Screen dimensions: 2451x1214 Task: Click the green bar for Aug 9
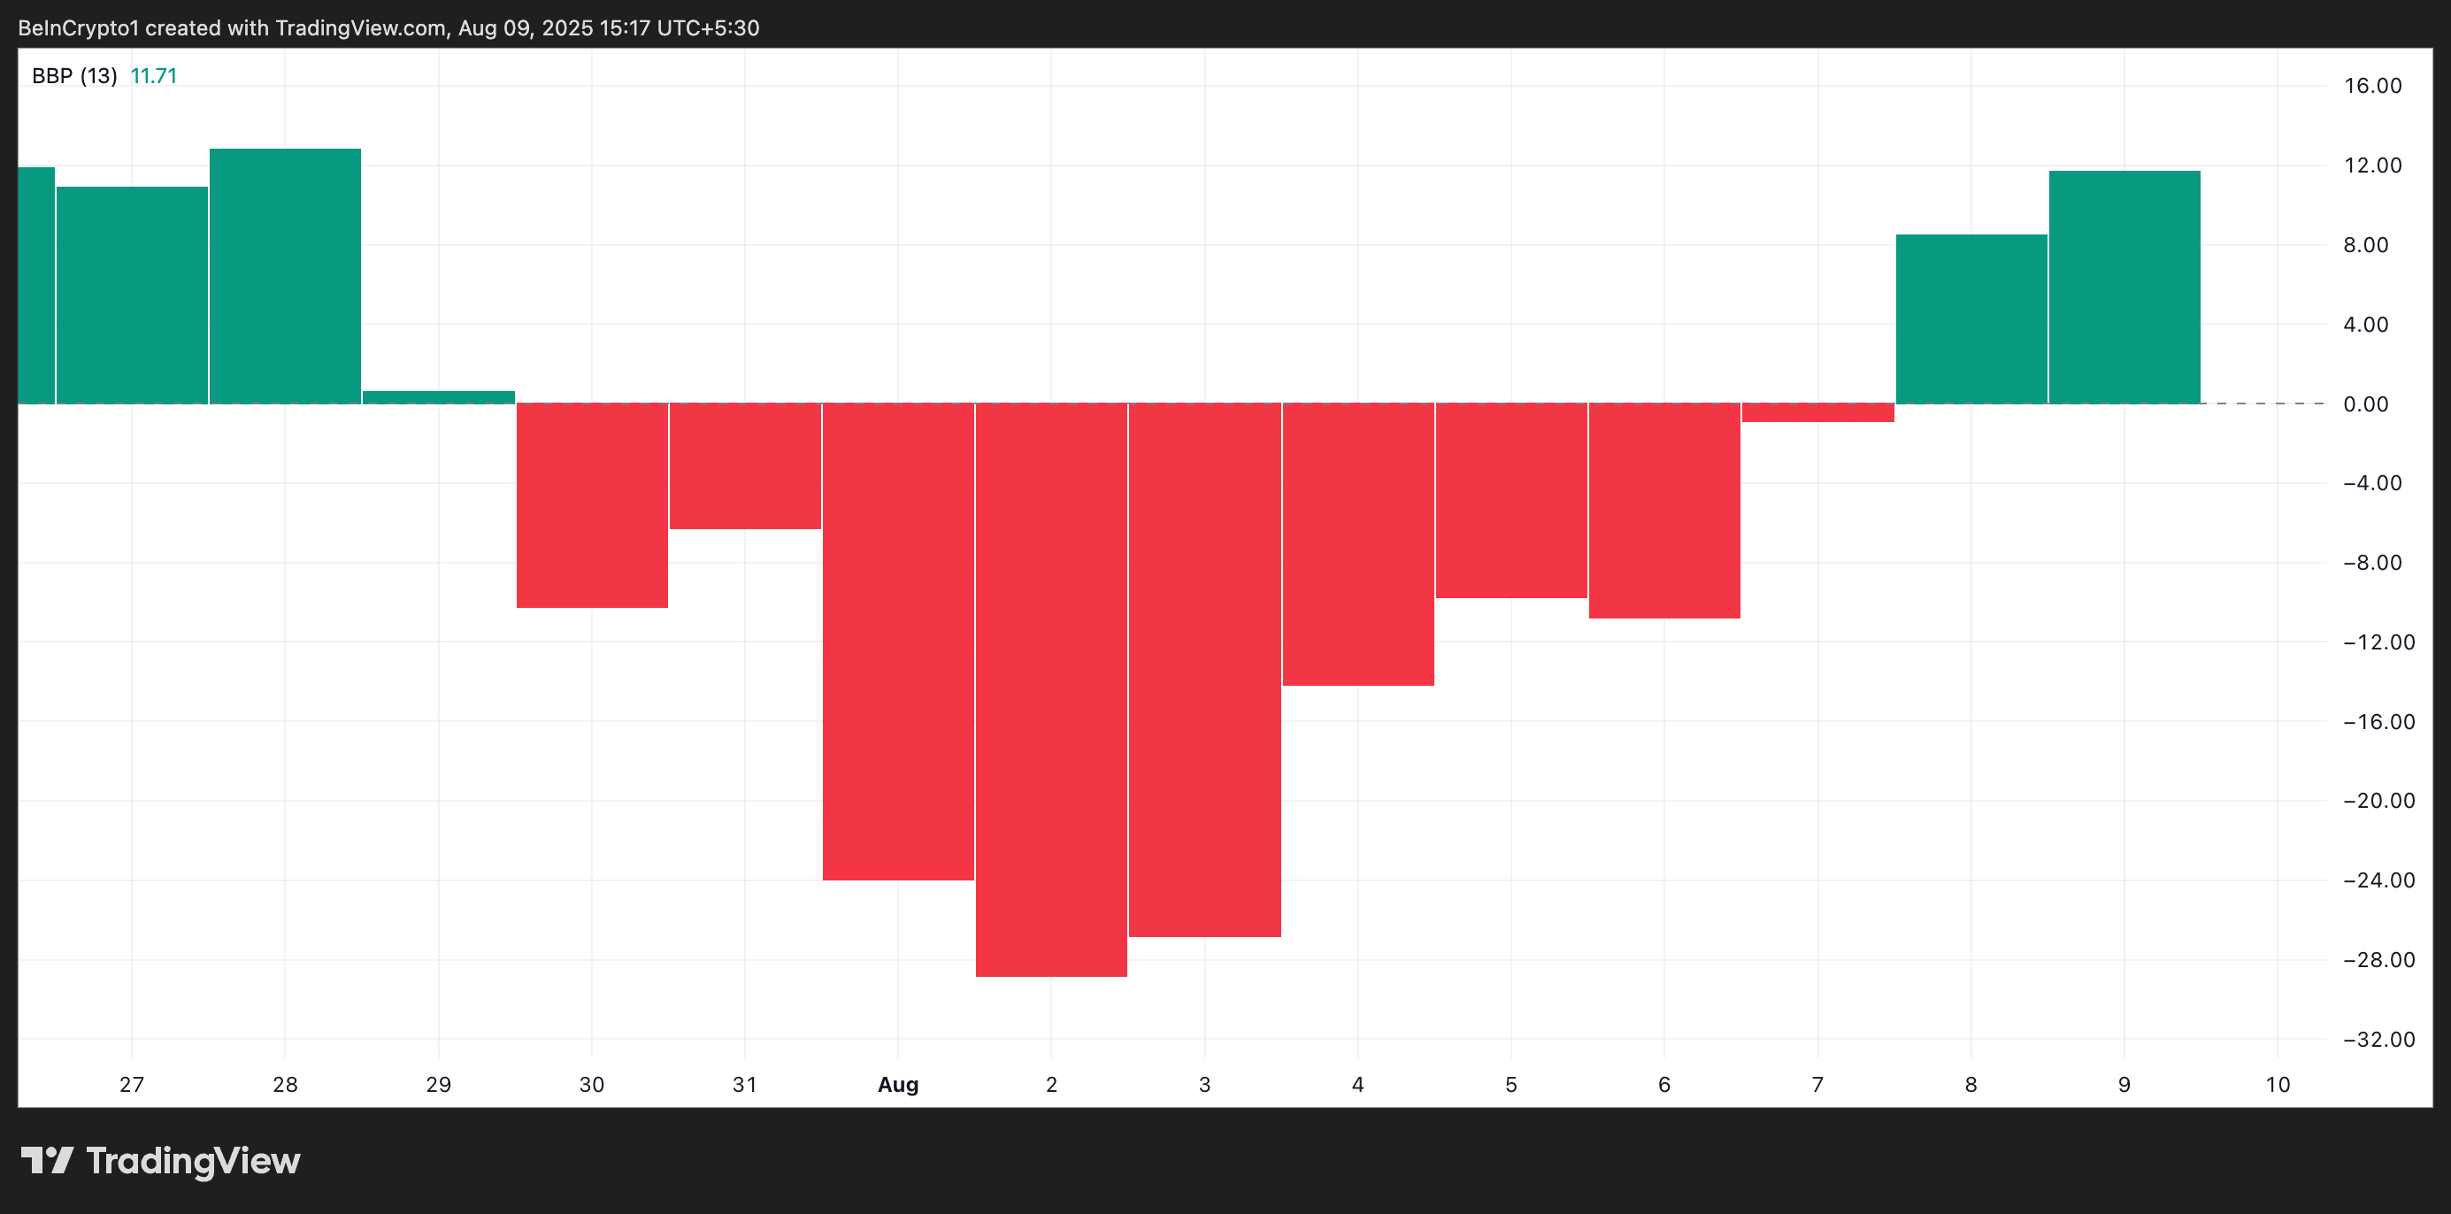(2124, 288)
